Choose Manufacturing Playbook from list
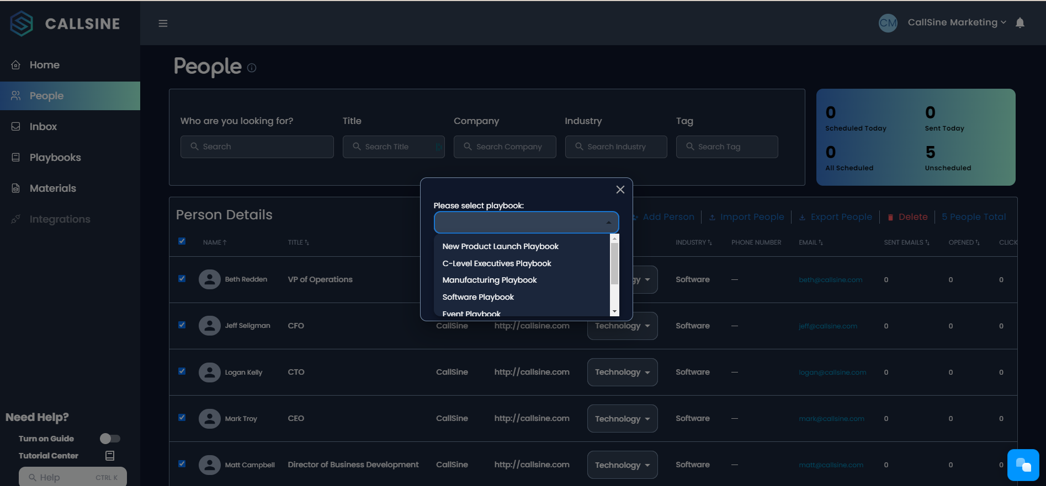The width and height of the screenshot is (1046, 486). [489, 280]
